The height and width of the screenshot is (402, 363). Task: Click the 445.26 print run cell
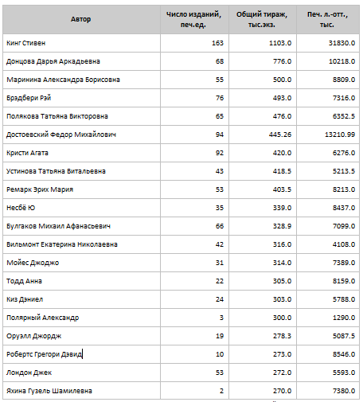(x=263, y=135)
